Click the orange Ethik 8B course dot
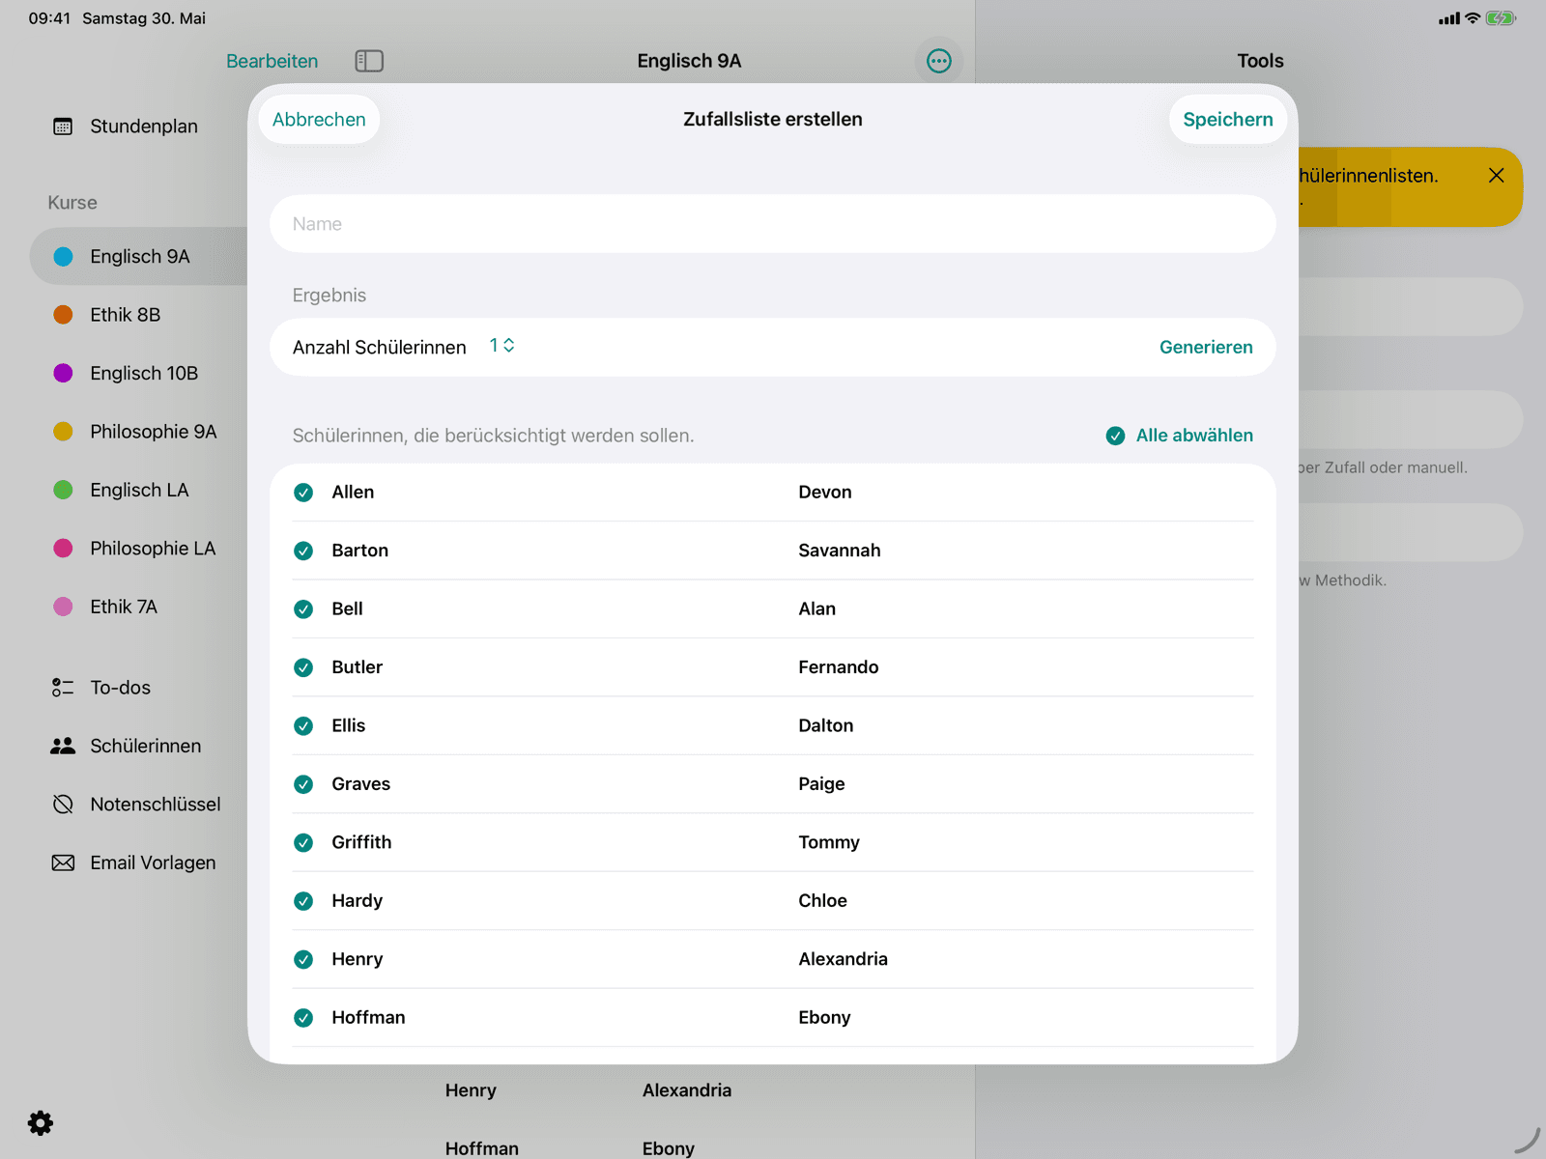This screenshot has height=1159, width=1546. (63, 315)
